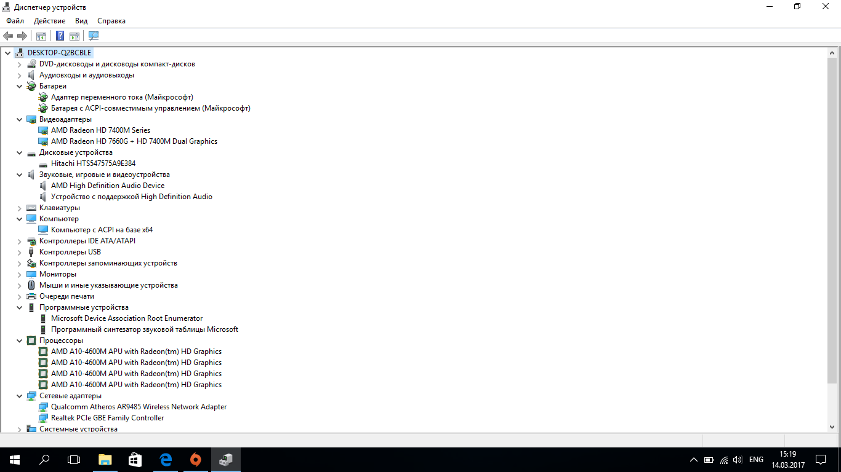Open the Windows Store taskbar icon
Viewport: 841px width, 472px height.
pyautogui.click(x=135, y=459)
